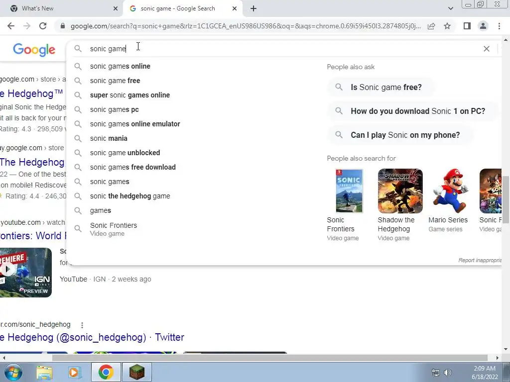Viewport: 510px width, 382px height.
Task: Select suggestion sonic the hedgehog game
Action: click(x=130, y=196)
